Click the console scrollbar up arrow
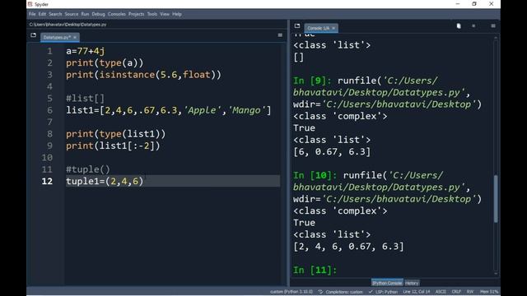This screenshot has width=527, height=296. (x=496, y=37)
